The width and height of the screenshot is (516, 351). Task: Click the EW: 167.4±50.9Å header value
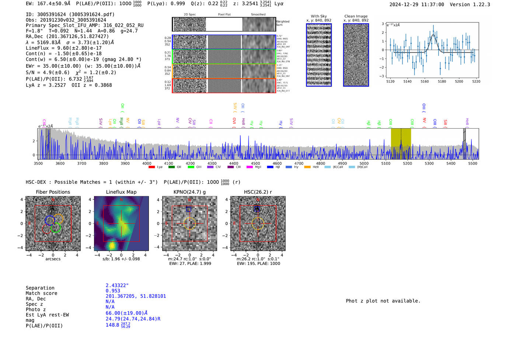point(48,4)
